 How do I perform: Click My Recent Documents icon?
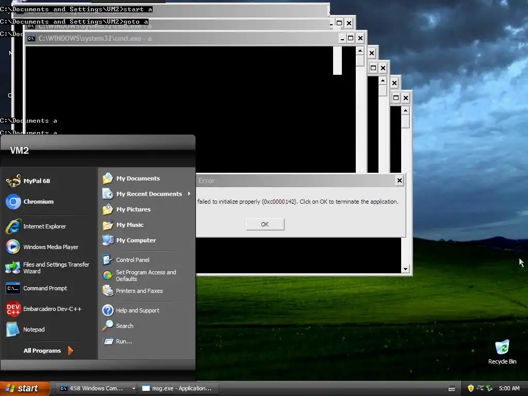tap(108, 194)
